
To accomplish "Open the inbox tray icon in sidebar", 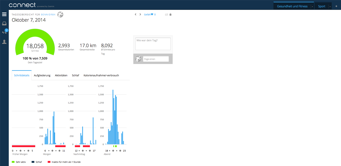I will pos(4,24).
